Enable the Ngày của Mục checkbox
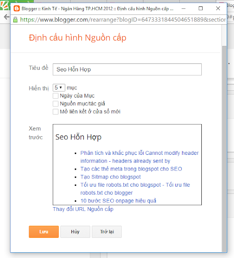The width and height of the screenshot is (234, 258). (56, 96)
